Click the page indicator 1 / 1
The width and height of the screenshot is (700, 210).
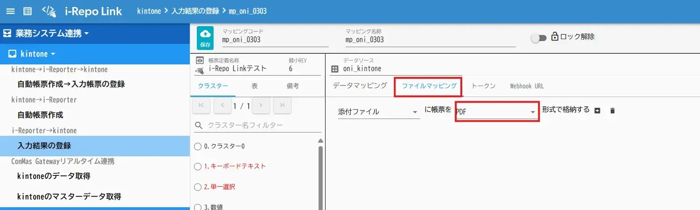pyautogui.click(x=242, y=106)
